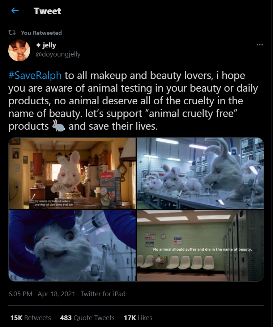Screen dimensions: 273x327
Task: Visit the @doyoungjelly handle
Action: tap(58, 54)
